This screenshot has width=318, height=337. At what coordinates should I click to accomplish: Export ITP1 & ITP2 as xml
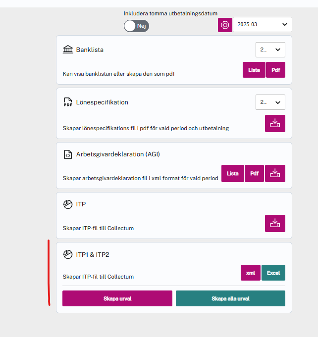[251, 273]
